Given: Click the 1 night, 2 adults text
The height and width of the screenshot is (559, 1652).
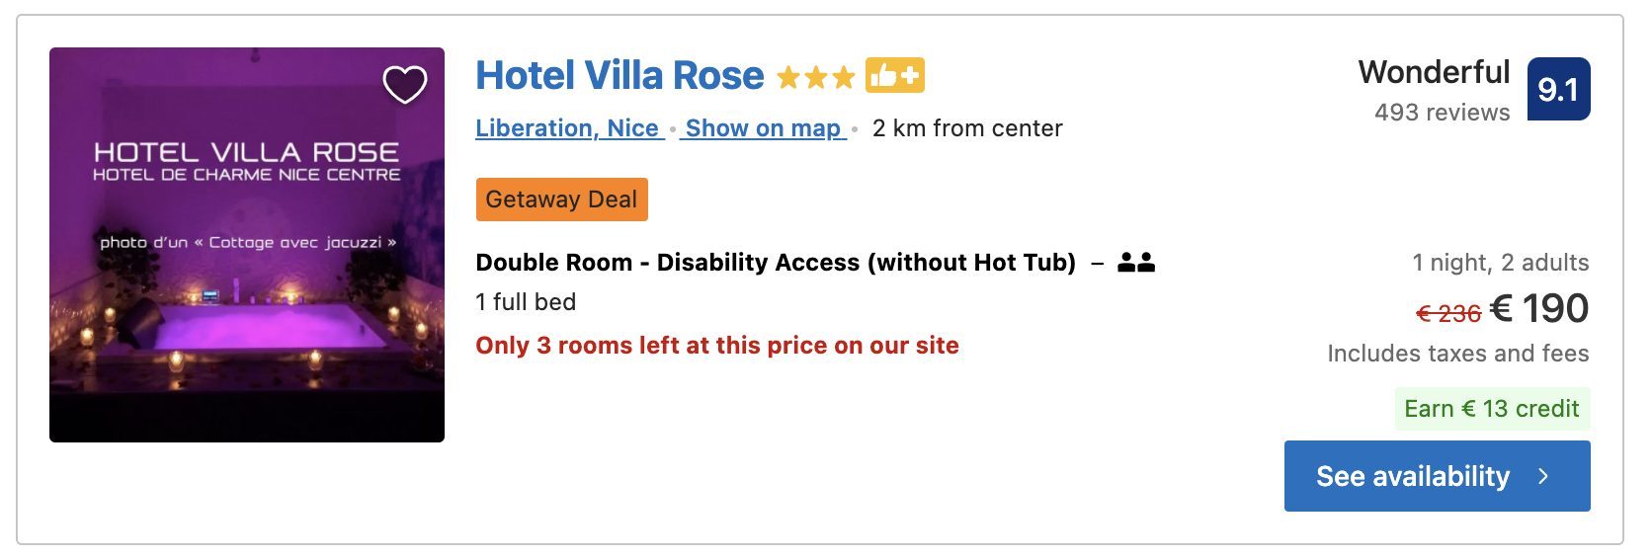Looking at the screenshot, I should [x=1500, y=263].
